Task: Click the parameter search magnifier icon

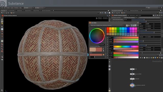Action: (158, 15)
